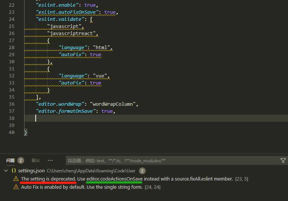Click the closing brace on line 40
Viewport: 288px width, 201px height.
[x=26, y=133]
